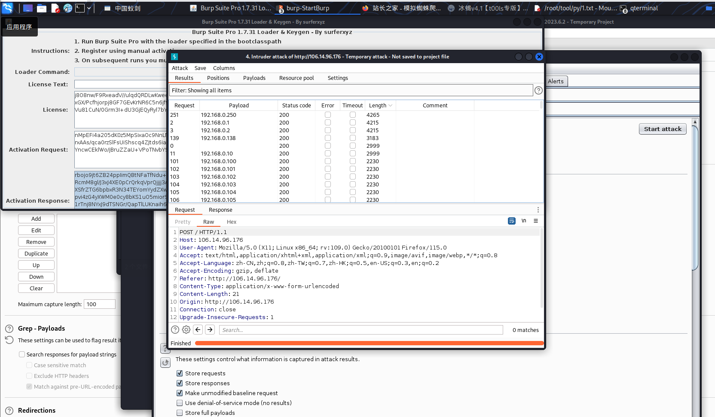Viewport: 715px width, 417px height.
Task: Click the blue desktop icon in top panel
Action: coord(27,8)
